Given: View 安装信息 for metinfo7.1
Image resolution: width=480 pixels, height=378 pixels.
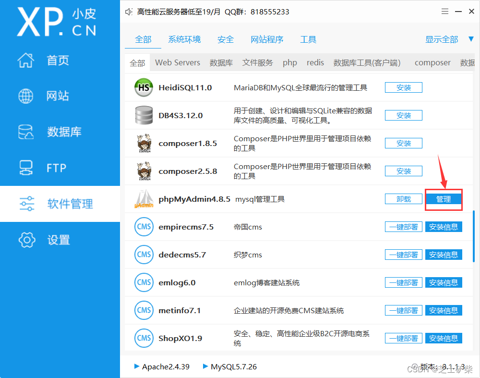Looking at the screenshot, I should coord(444,310).
